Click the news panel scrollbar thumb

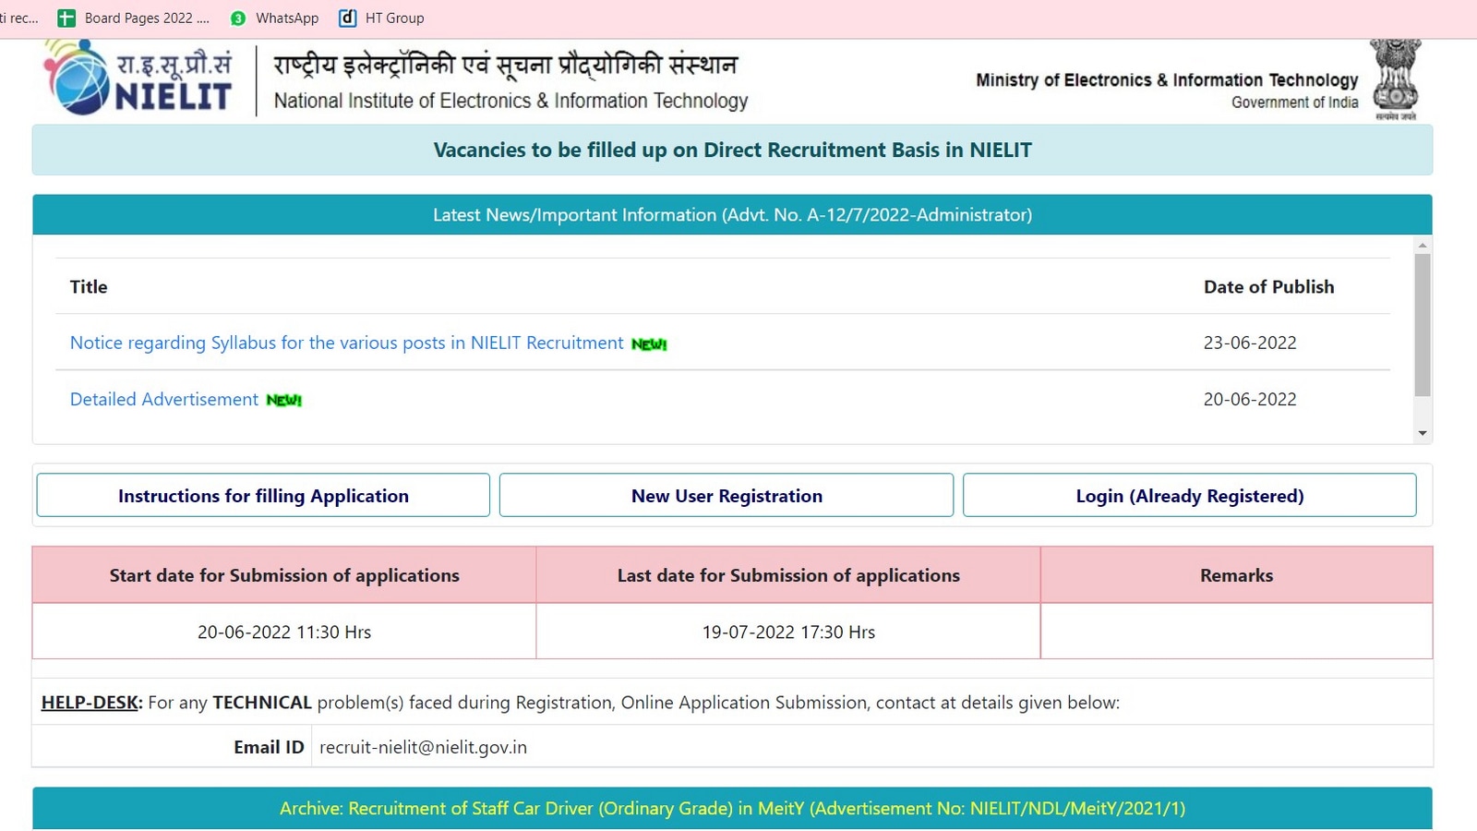(x=1423, y=325)
